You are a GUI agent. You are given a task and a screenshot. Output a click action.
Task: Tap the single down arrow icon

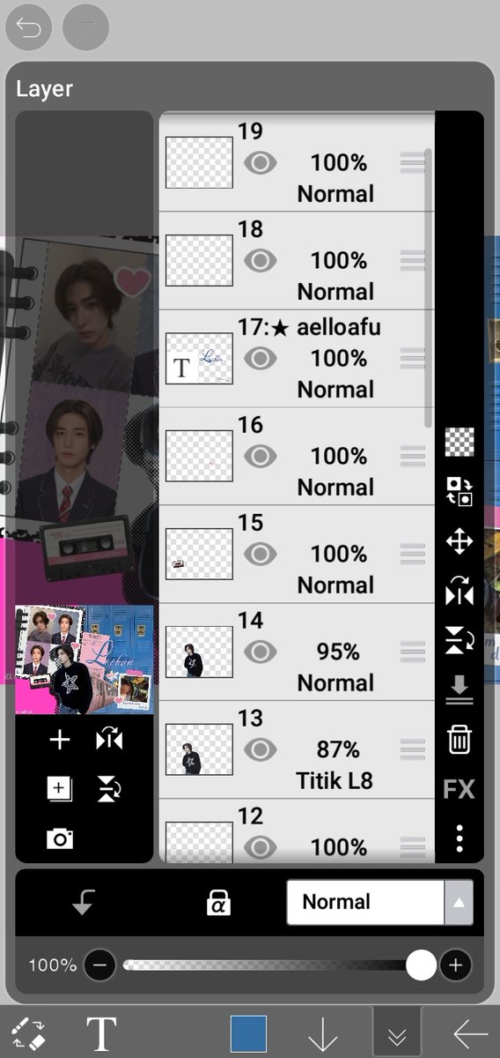323,1033
